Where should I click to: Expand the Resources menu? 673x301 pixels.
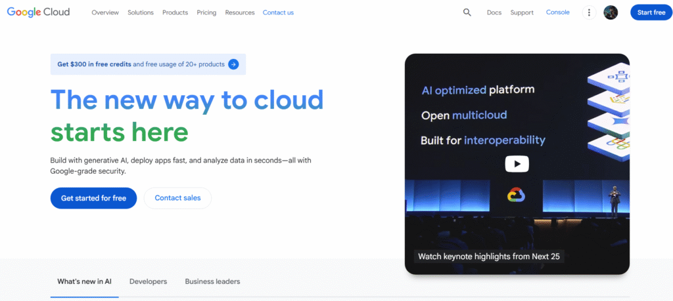[x=239, y=12]
